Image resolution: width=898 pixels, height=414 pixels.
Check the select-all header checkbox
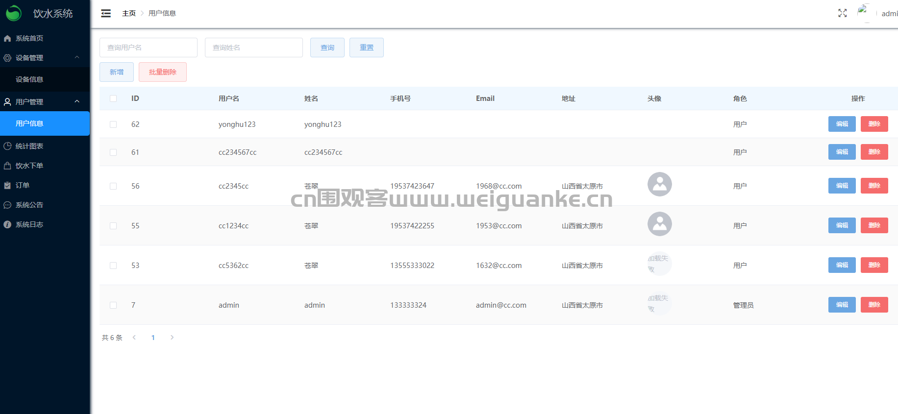(113, 98)
